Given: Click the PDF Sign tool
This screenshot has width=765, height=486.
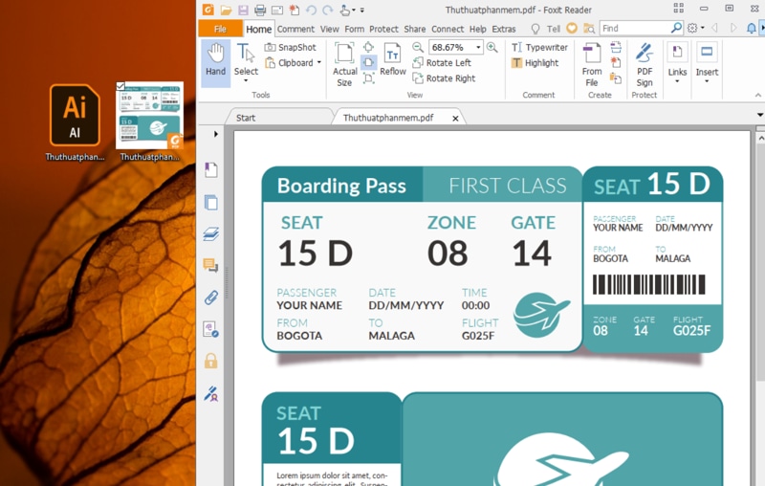Looking at the screenshot, I should pos(645,63).
